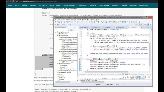164x92 pixels.
Task: Open the Display Selected Console dropdown
Action: click(147, 77)
